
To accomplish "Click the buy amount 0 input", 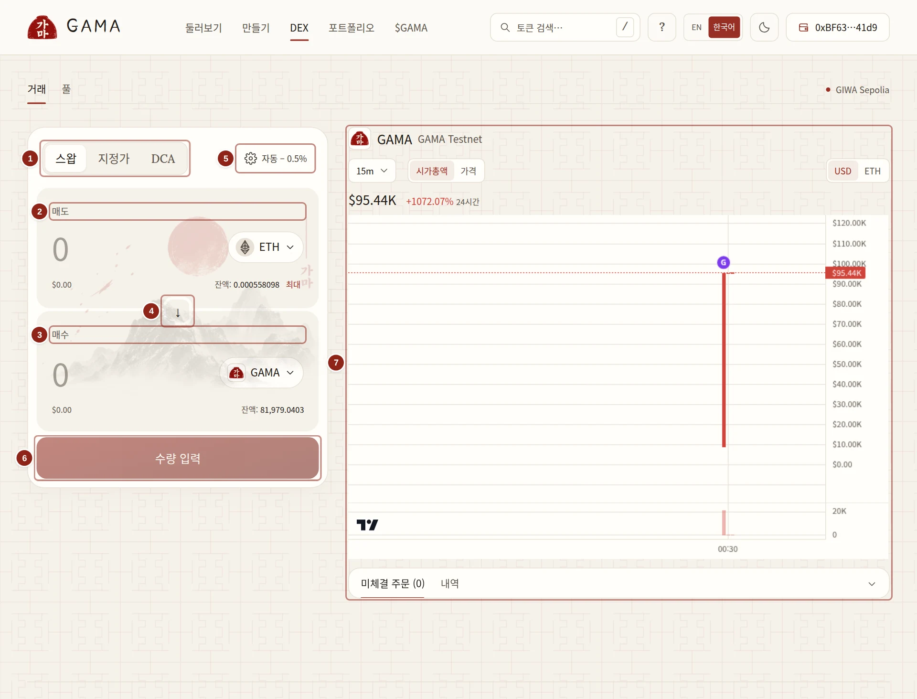I will tap(61, 376).
